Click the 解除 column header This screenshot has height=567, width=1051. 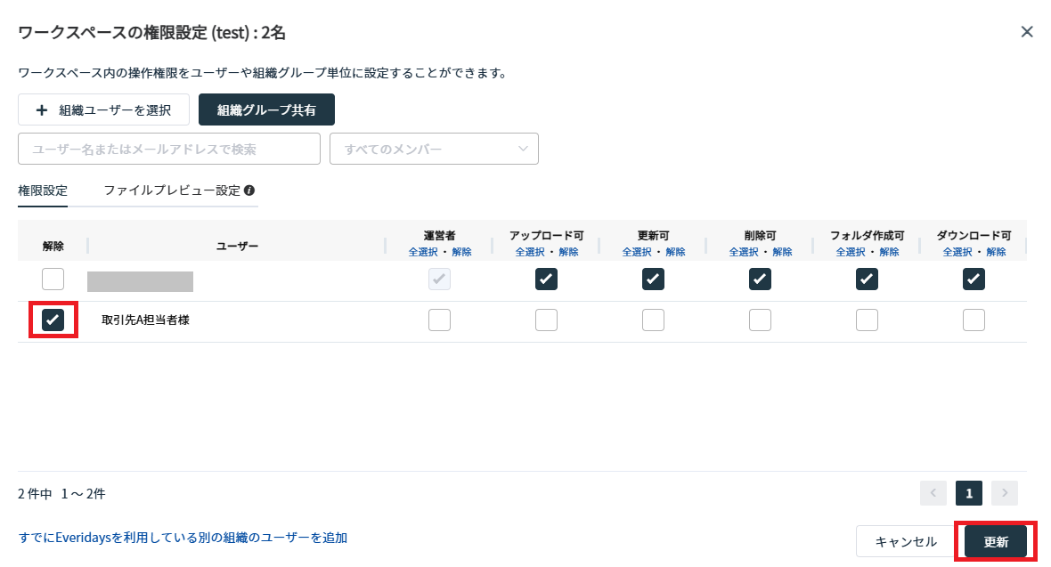[x=53, y=246]
